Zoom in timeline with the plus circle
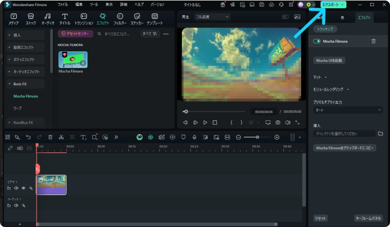Screen dimensions: 390x227 pyautogui.click(x=277, y=137)
